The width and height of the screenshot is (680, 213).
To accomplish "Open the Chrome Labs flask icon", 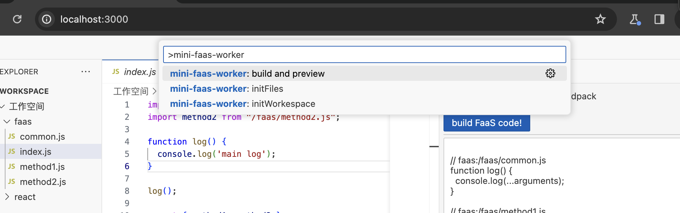I will (635, 19).
